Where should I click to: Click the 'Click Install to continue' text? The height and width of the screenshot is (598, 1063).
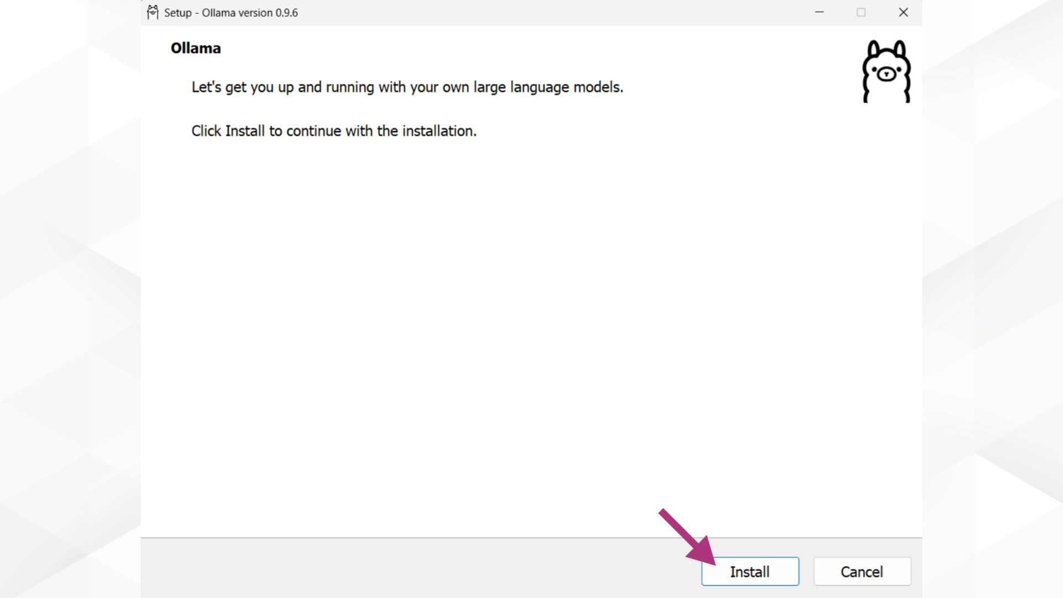pos(334,131)
